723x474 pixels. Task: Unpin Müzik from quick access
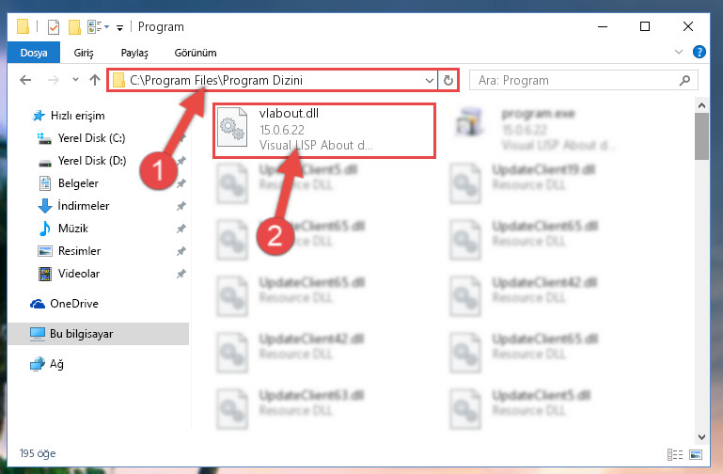(x=181, y=229)
